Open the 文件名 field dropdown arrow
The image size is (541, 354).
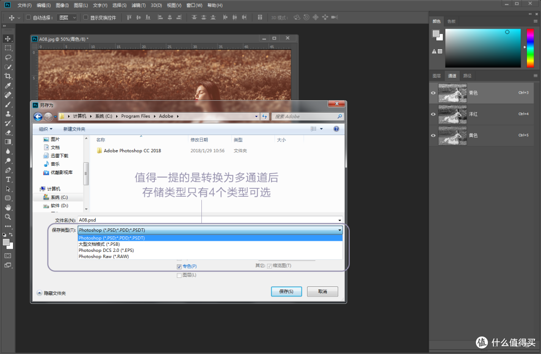[x=340, y=220]
